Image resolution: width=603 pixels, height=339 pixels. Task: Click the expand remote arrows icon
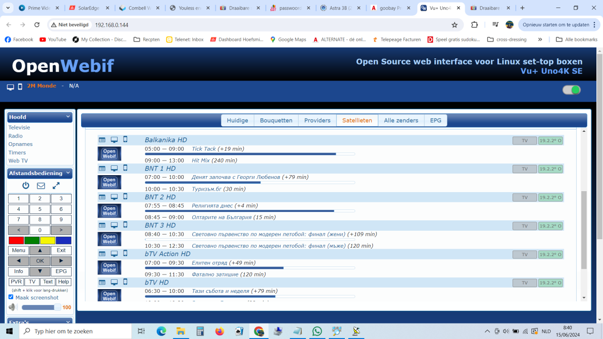[x=56, y=186]
